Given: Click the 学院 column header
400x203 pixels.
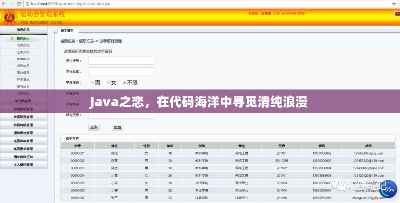Looking at the screenshot, I should 201,146.
